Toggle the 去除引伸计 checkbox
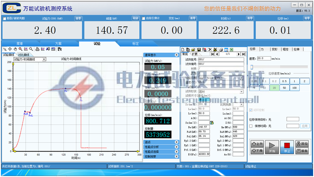Viewport: 314px width, 177px height. click(x=143, y=18)
